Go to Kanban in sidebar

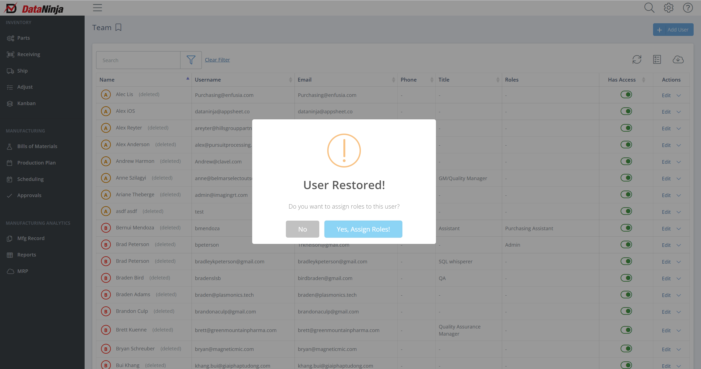click(x=26, y=103)
